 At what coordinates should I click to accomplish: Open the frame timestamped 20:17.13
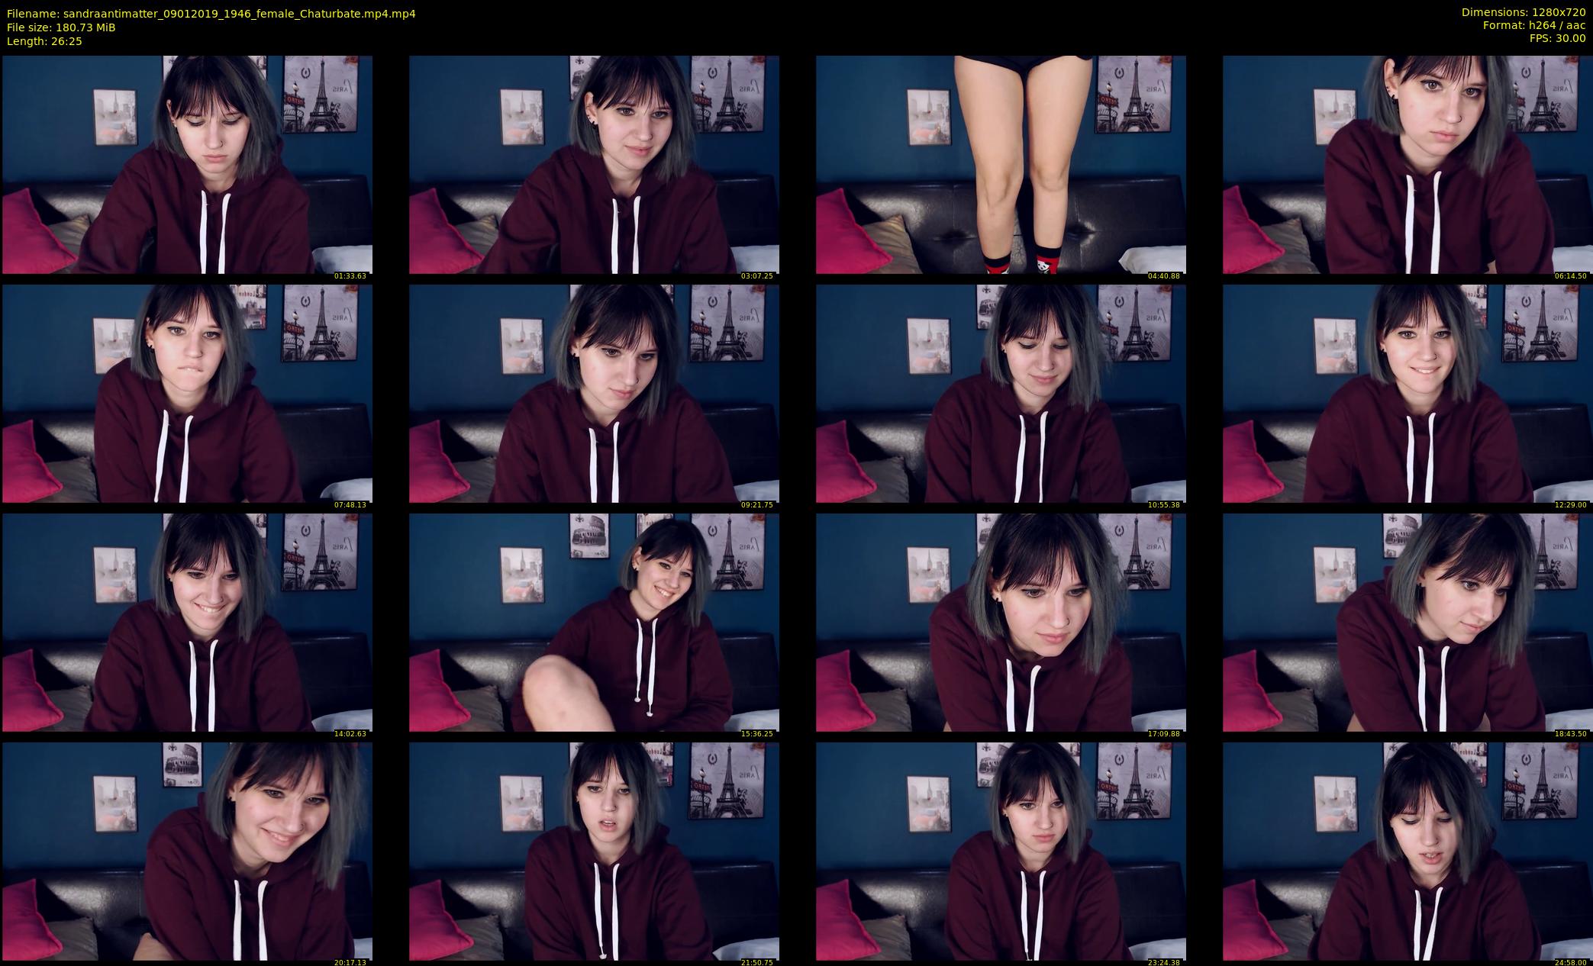(187, 851)
